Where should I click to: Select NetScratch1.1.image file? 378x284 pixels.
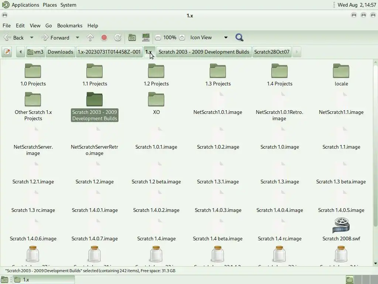click(341, 112)
